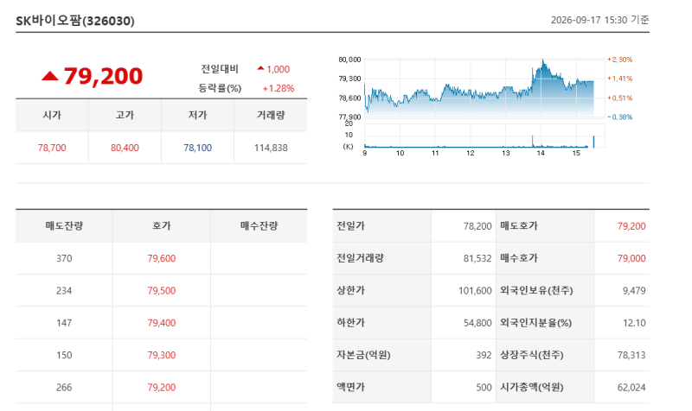Viewport: 692px width, 411px height.
Task: Click the 시가 column header
Action: (x=52, y=115)
